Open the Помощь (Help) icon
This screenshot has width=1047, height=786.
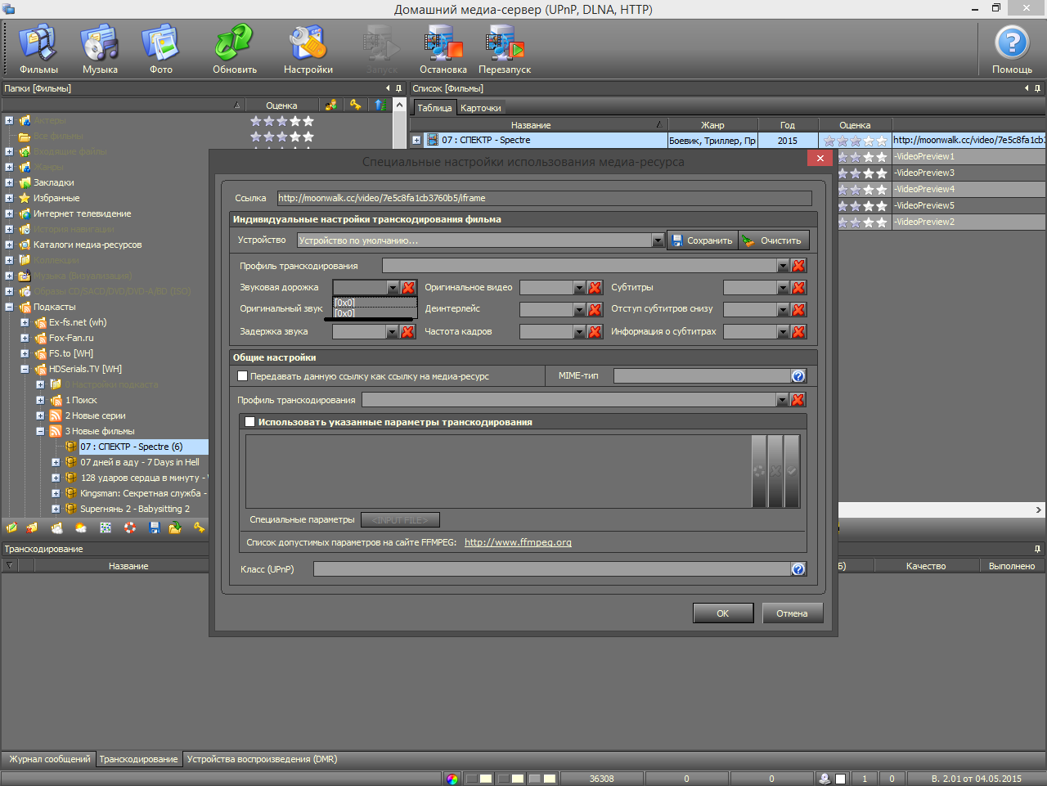pos(1012,47)
